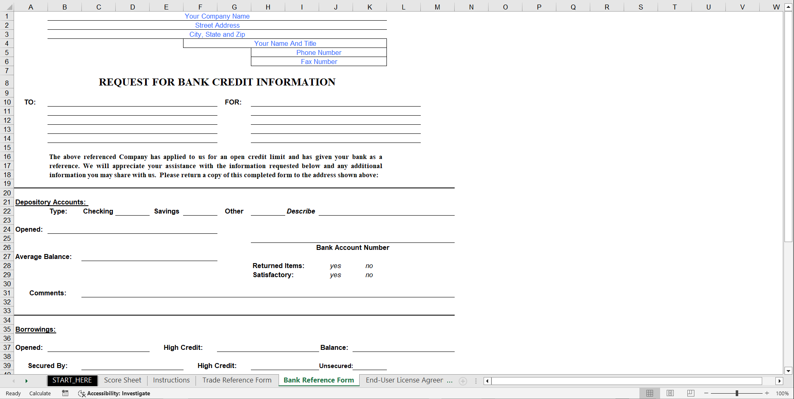Click the Checking label
Viewport: 794px width, 399px height.
pos(98,211)
